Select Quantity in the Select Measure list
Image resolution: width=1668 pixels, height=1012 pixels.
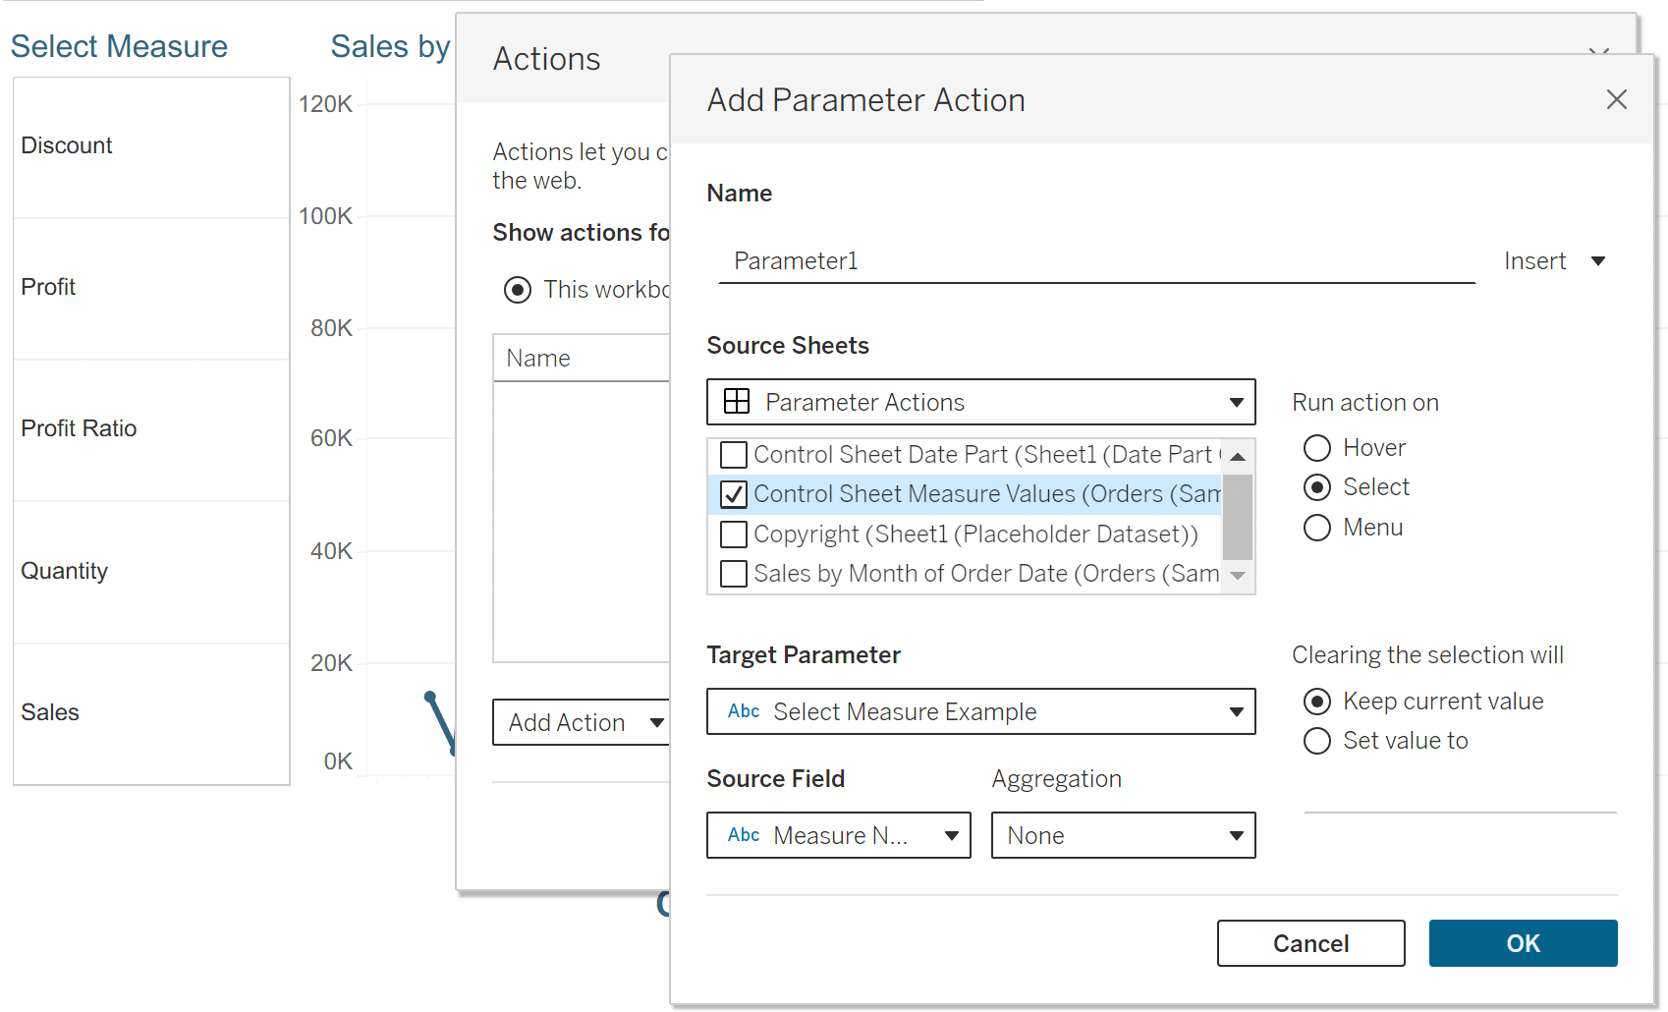(x=151, y=572)
